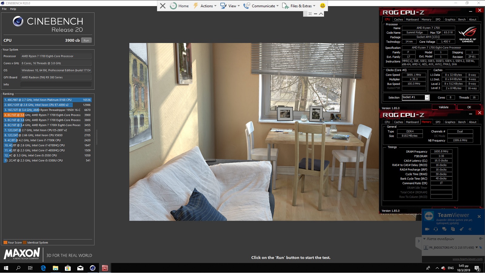This screenshot has width=485, height=274.
Task: Open Files & Extras dropdown in TeamViewer toolbar
Action: pos(299,6)
